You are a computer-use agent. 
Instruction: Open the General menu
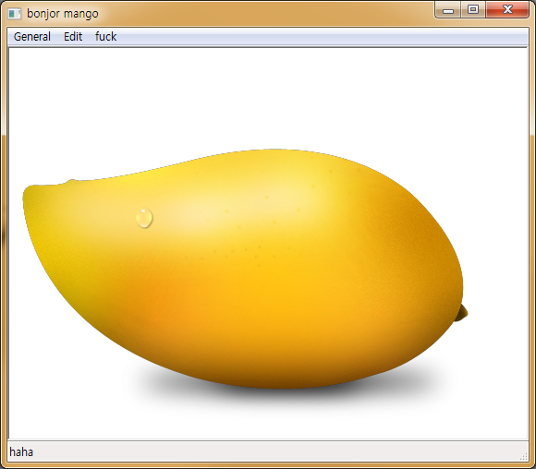pyautogui.click(x=32, y=37)
